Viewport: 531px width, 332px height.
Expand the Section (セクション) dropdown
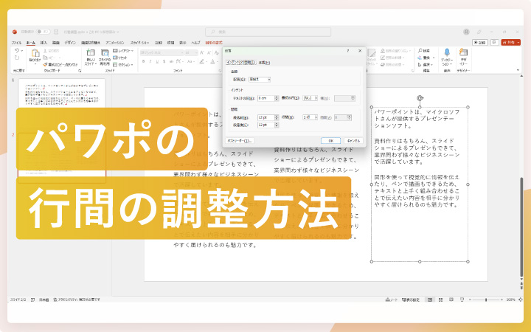(x=123, y=65)
